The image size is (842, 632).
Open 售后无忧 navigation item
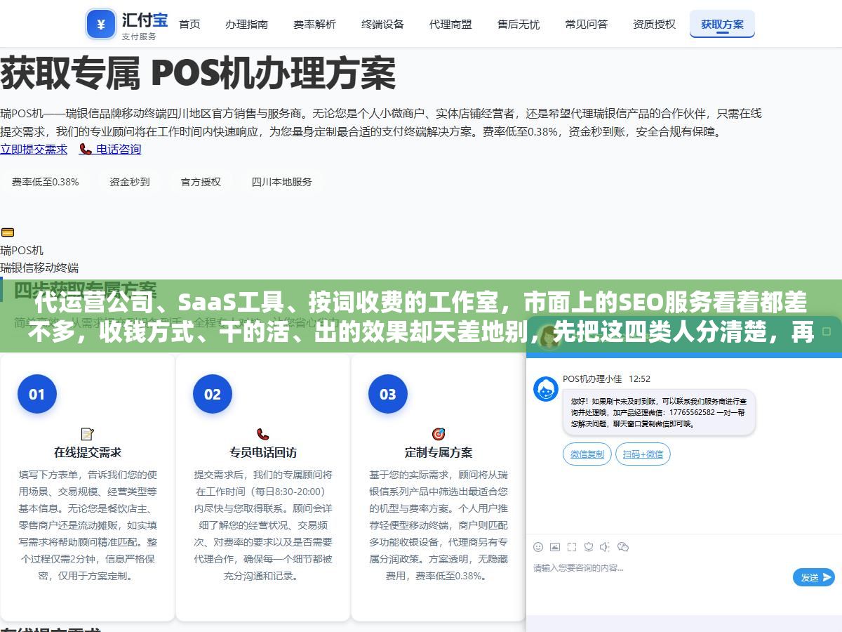[x=519, y=24]
